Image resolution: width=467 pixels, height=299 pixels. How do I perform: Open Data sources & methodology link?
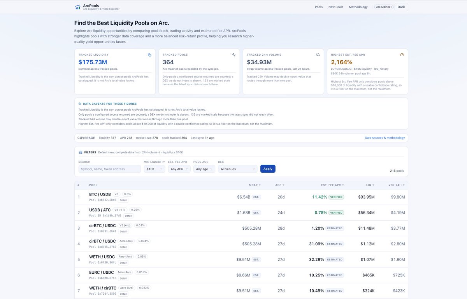385,138
